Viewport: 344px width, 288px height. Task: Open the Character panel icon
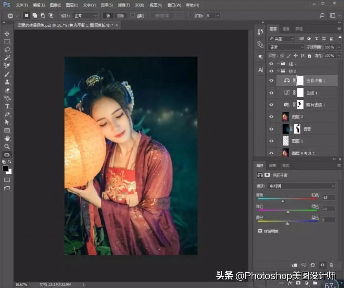tap(260, 70)
